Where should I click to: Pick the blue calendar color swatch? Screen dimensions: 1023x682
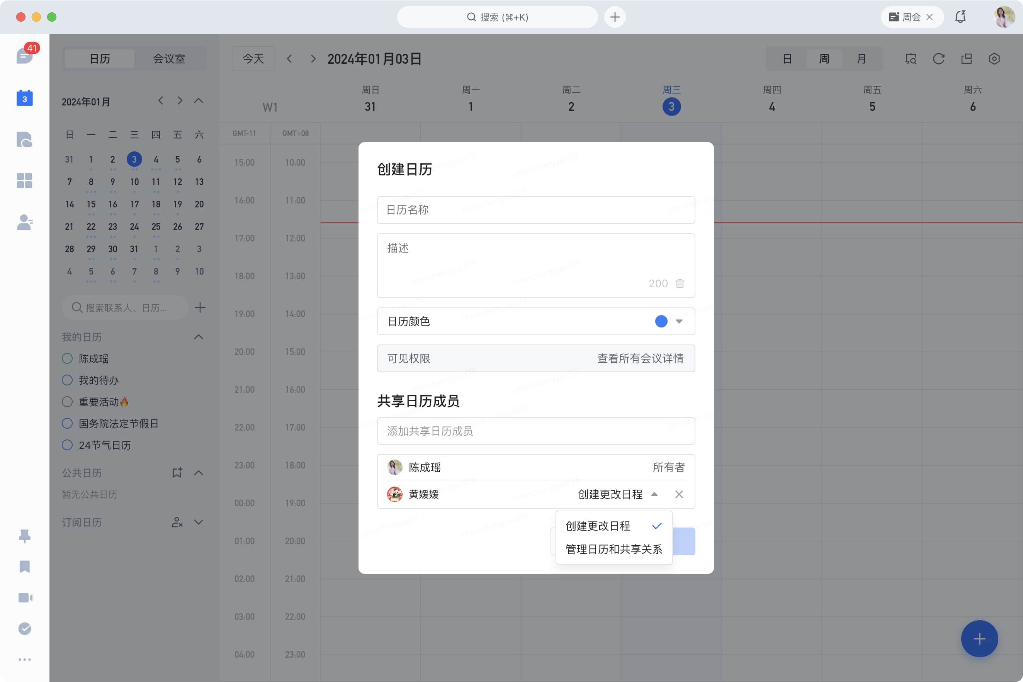pos(661,321)
